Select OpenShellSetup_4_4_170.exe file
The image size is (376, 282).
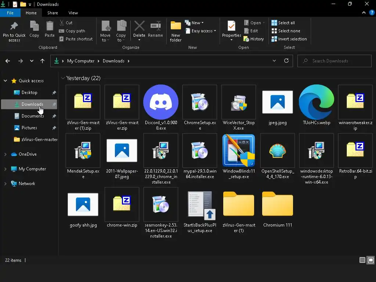(x=278, y=156)
